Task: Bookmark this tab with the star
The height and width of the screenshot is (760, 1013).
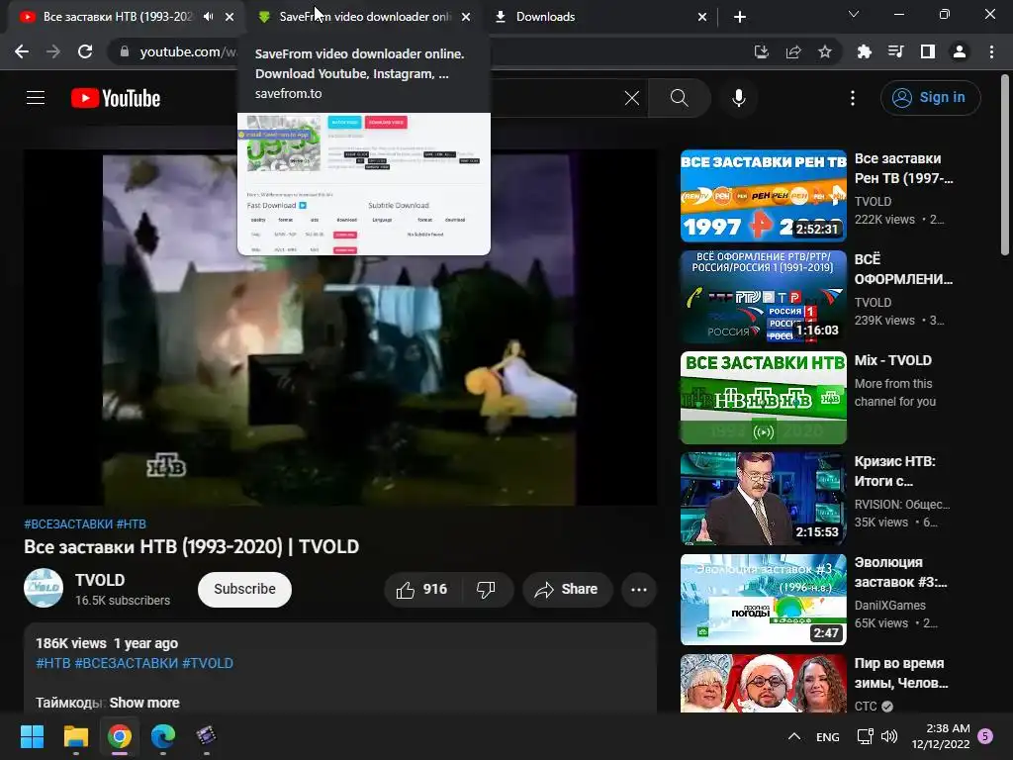Action: click(825, 51)
